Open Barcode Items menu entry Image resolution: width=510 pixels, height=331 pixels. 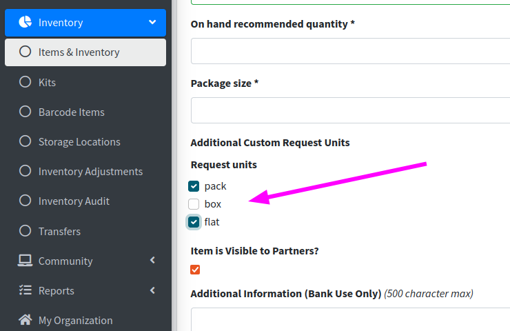tap(85, 112)
